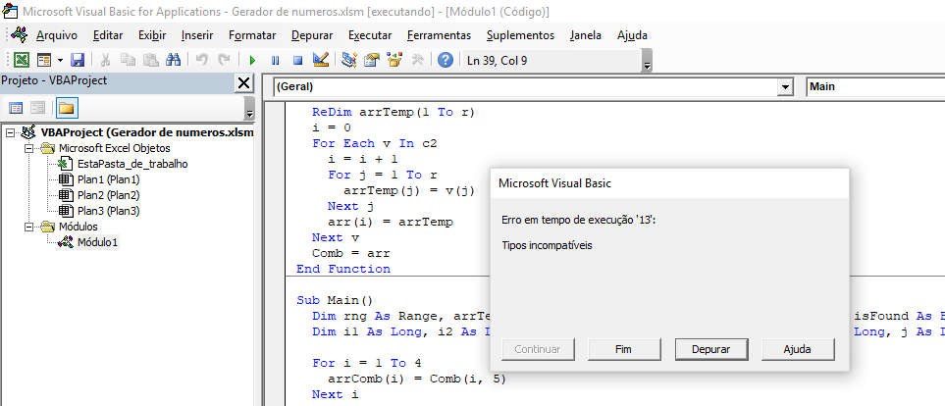Open the Editar menu
The height and width of the screenshot is (406, 945).
coord(108,35)
